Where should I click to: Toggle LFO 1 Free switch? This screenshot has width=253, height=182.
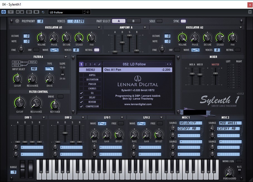pyautogui.click(x=121, y=123)
